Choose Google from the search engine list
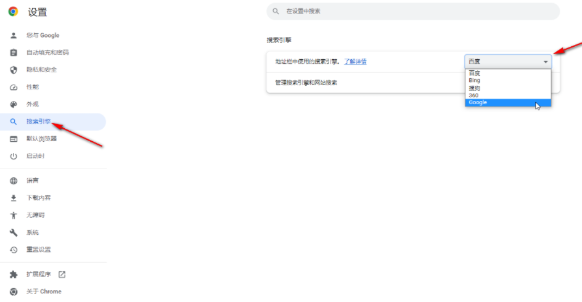The image size is (582, 302). 508,102
